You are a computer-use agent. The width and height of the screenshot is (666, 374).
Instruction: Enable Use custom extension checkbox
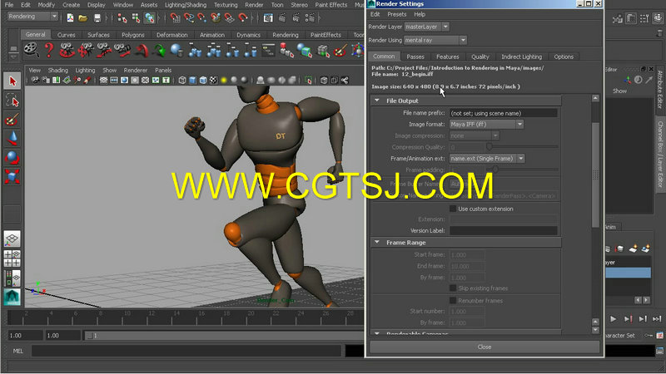point(453,209)
